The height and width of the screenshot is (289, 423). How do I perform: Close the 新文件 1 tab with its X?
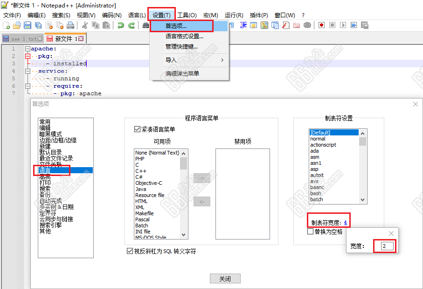81,39
